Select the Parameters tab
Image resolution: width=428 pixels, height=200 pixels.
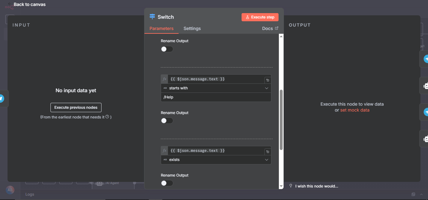point(161,28)
